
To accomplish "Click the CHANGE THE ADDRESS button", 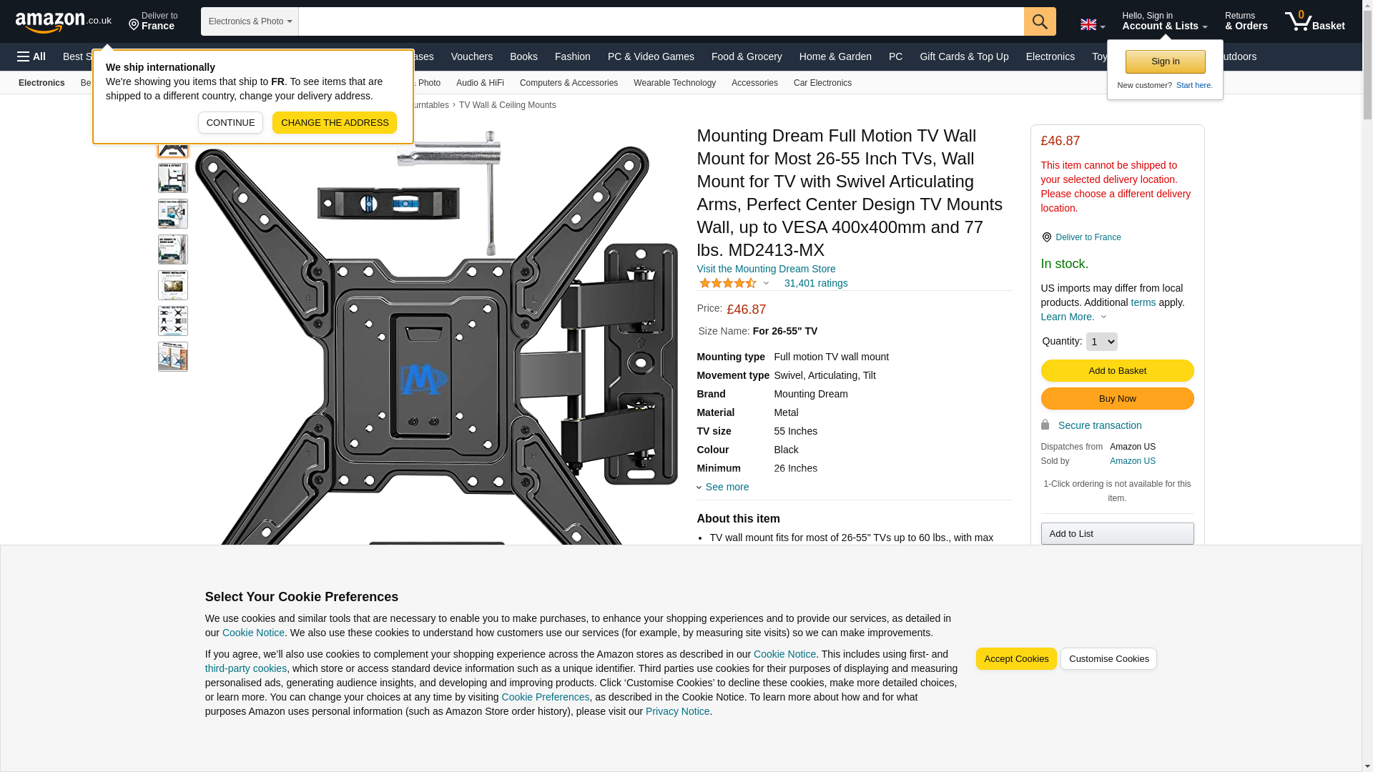I will click(x=334, y=123).
